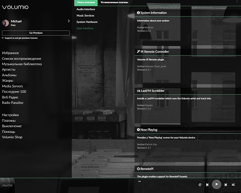
Task: Toggle shuffle in the player bar
Action: click(233, 185)
